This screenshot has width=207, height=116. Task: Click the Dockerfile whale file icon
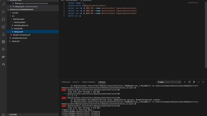[x=12, y=29]
